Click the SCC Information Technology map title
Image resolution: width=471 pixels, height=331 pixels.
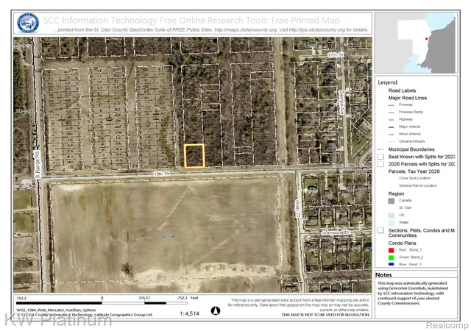click(191, 21)
